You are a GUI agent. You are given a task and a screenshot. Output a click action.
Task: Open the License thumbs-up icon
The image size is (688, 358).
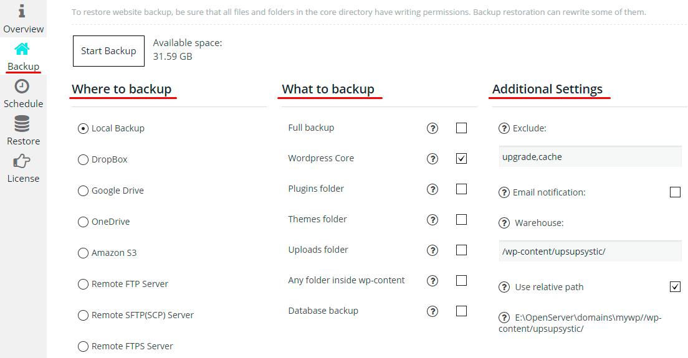(21, 161)
